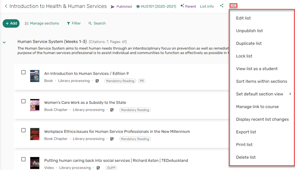Open Manage sections
The width and height of the screenshot is (295, 170).
[x=42, y=23]
